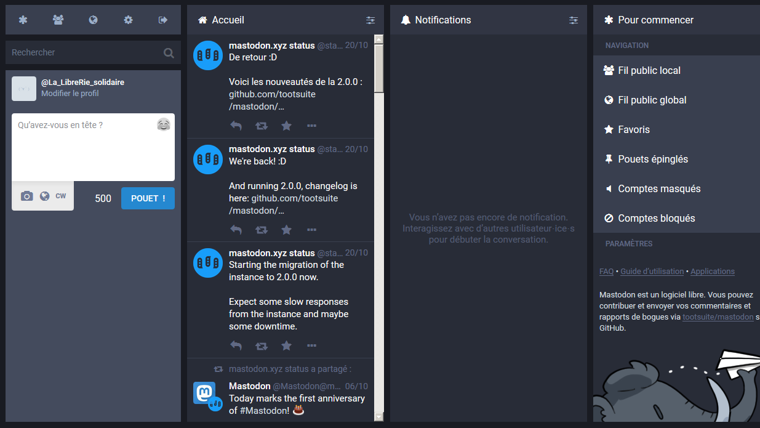Screen dimensions: 760x428
Task: Toggle the CW content warning button
Action: (x=61, y=196)
